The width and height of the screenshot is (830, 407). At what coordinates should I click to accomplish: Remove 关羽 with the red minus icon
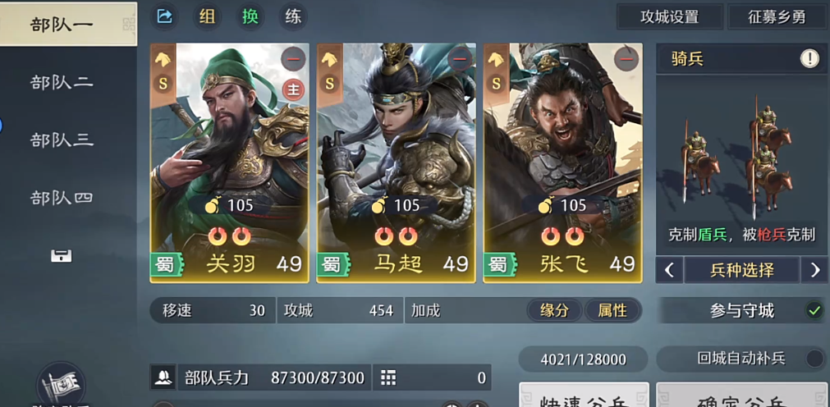pyautogui.click(x=293, y=59)
